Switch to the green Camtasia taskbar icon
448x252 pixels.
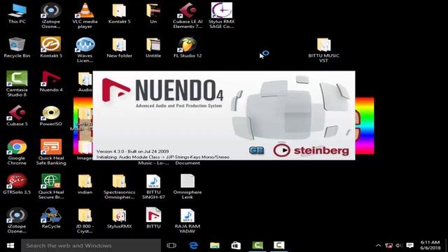point(258,246)
